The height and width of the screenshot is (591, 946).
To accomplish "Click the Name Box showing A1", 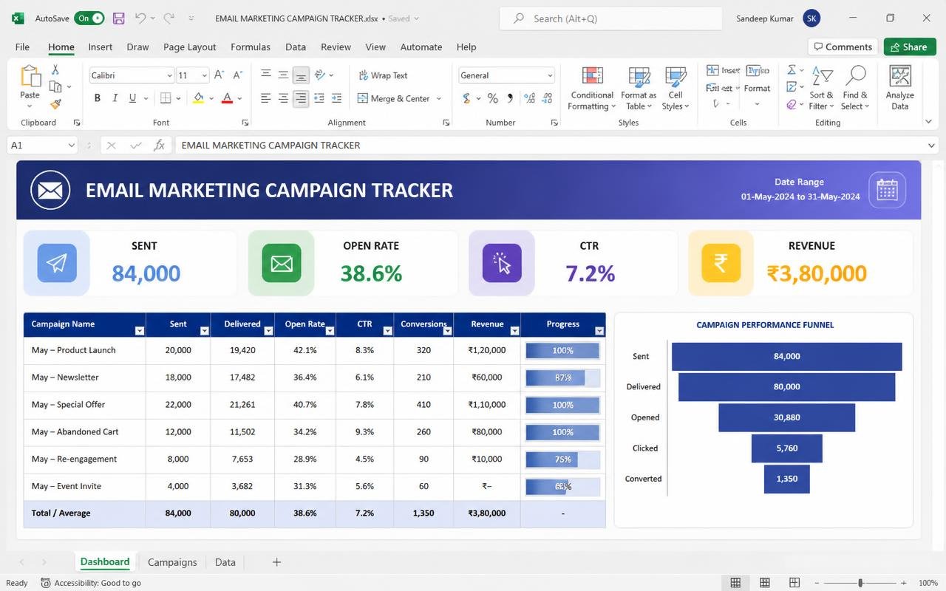I will click(x=41, y=146).
